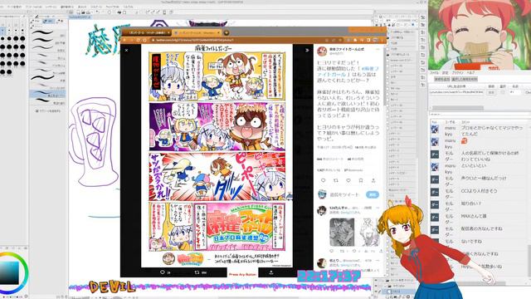Click the share icon below the photo
Image resolution: width=531 pixels, height=299 pixels.
pyautogui.click(x=271, y=272)
